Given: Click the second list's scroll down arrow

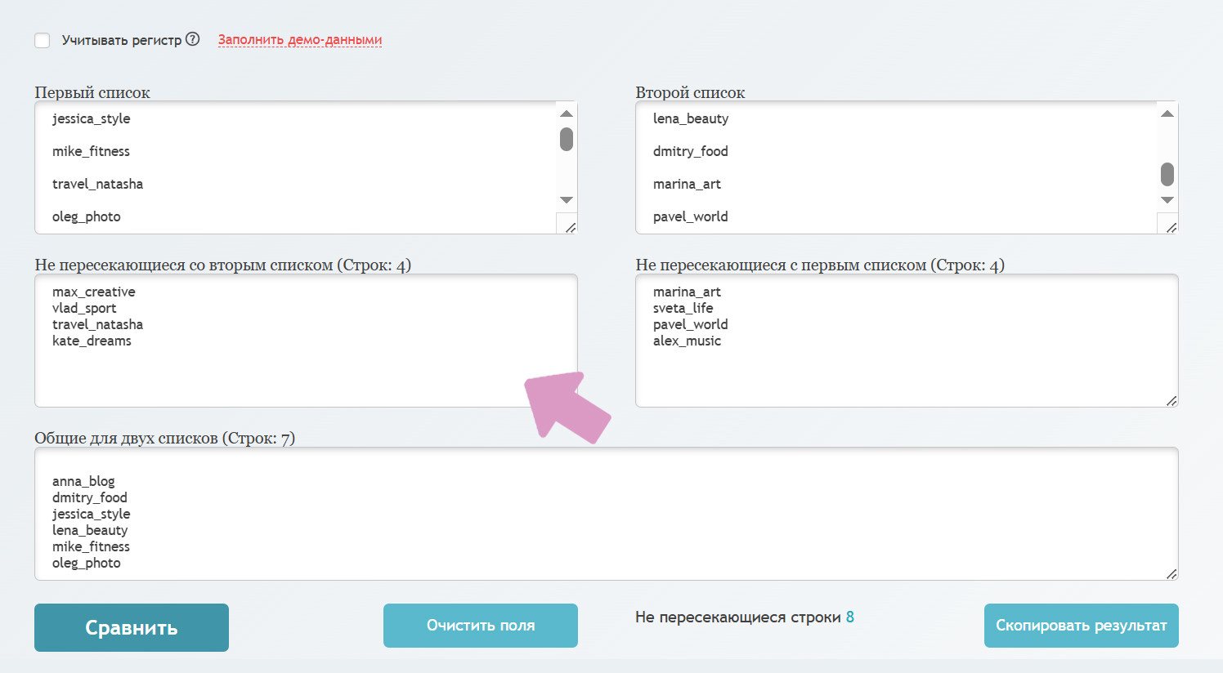Looking at the screenshot, I should (1167, 200).
